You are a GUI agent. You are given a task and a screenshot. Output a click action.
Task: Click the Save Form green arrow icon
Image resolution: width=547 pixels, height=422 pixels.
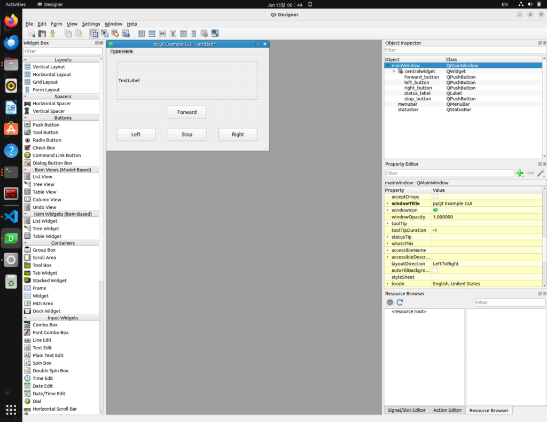53,34
